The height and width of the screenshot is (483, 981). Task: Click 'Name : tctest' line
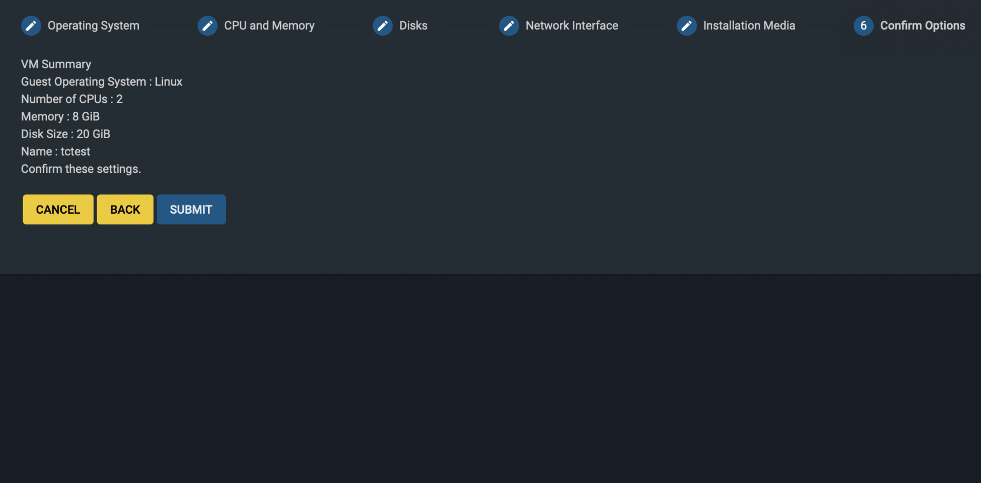coord(56,151)
